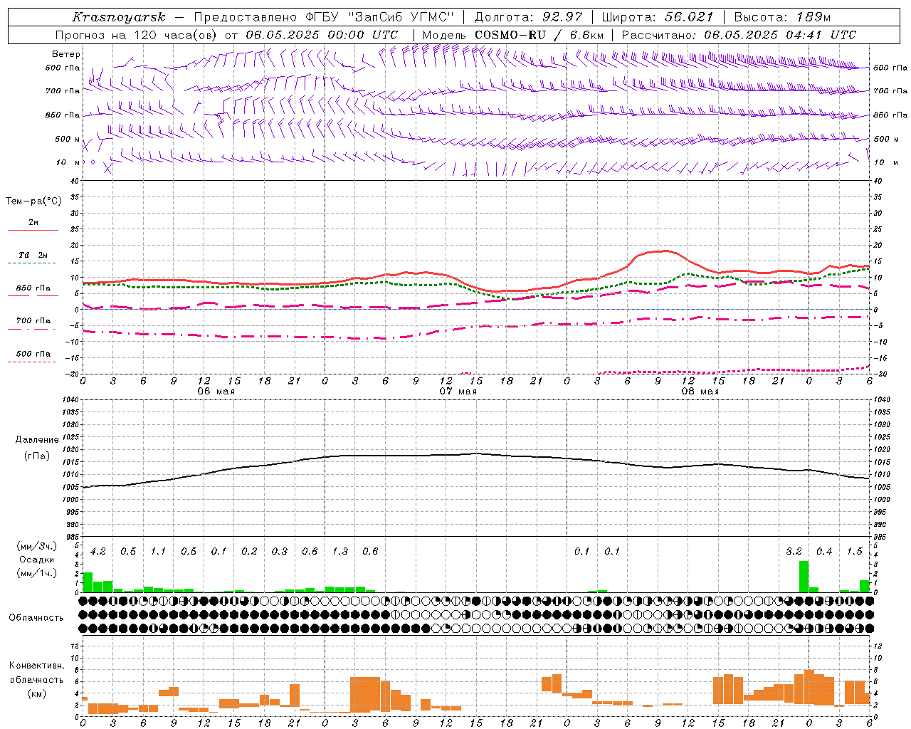
Task: Click the dash-dot pink 700 гПа legend line
Action: click(33, 329)
